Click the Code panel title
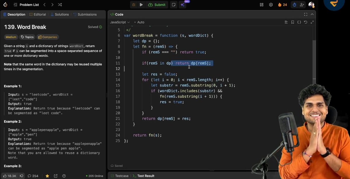Screen dimensions: 350x179 coord(117,14)
